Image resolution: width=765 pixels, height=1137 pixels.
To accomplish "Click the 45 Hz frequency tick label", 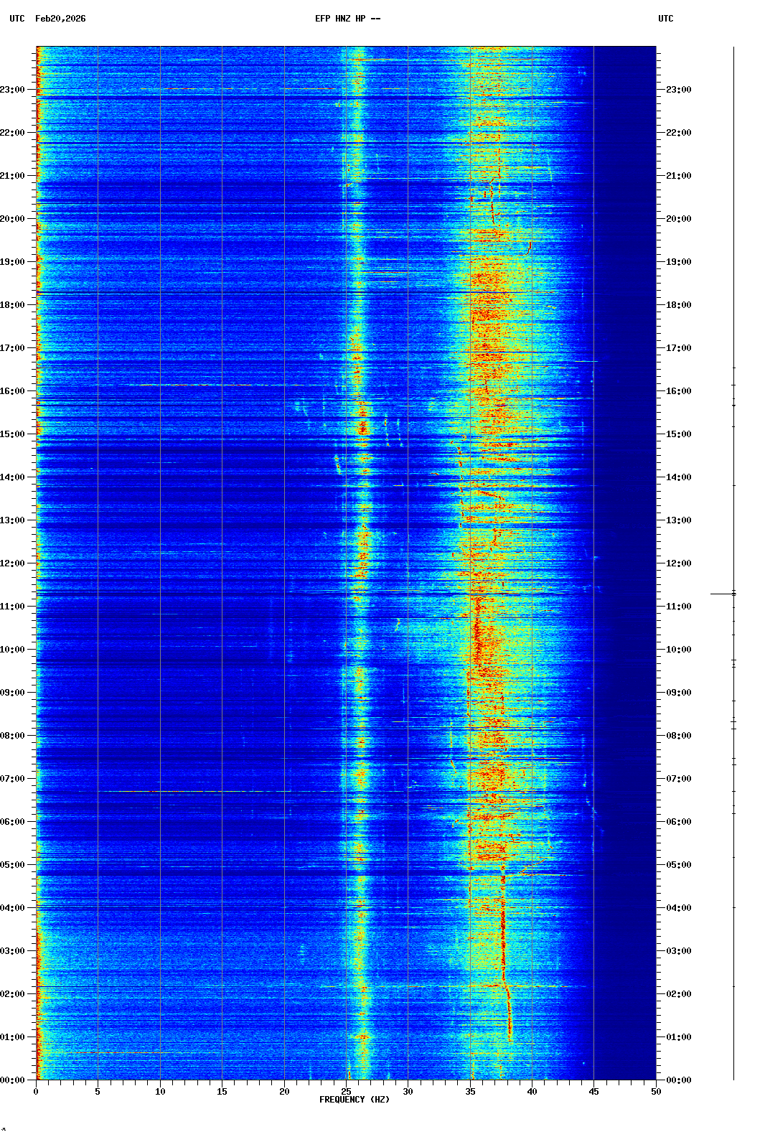I will [x=593, y=1092].
